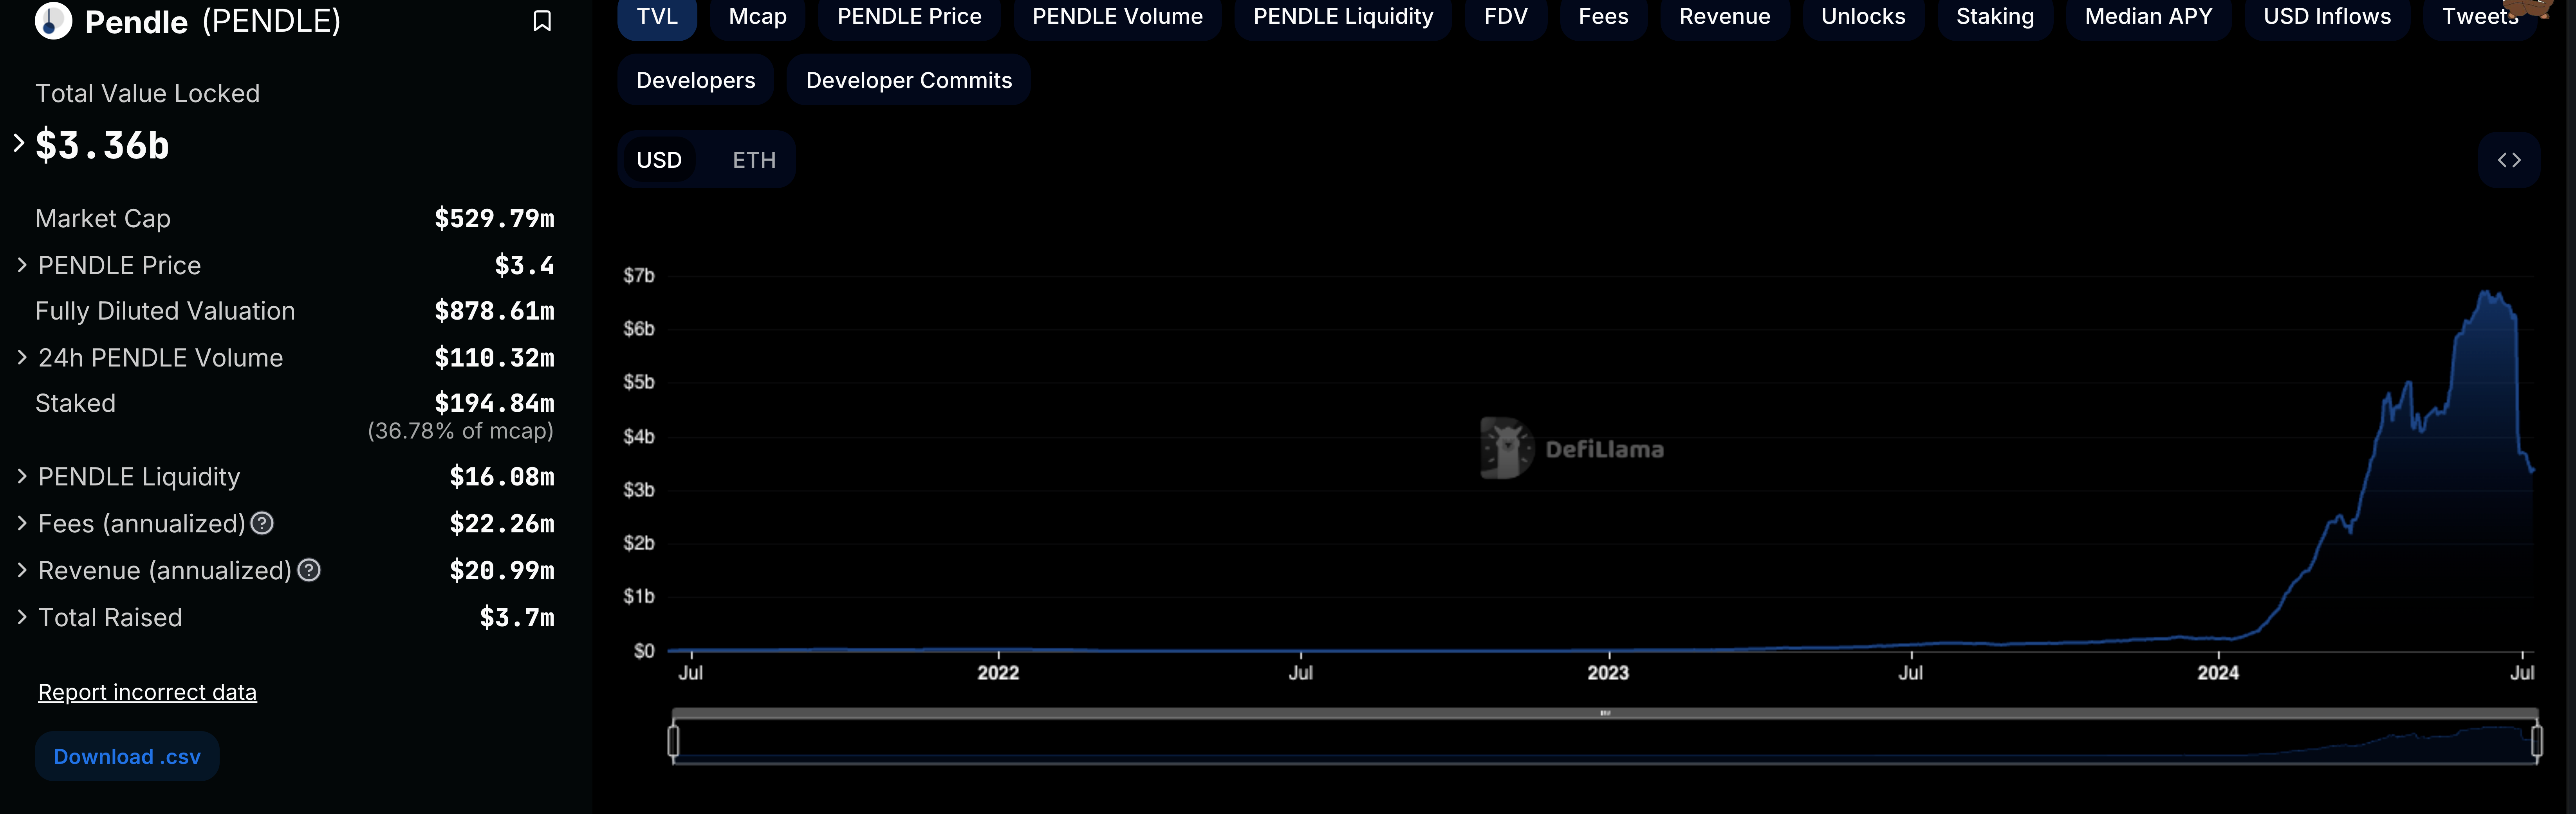Click the top bar of the range selector
The width and height of the screenshot is (2576, 814).
pyautogui.click(x=1605, y=713)
